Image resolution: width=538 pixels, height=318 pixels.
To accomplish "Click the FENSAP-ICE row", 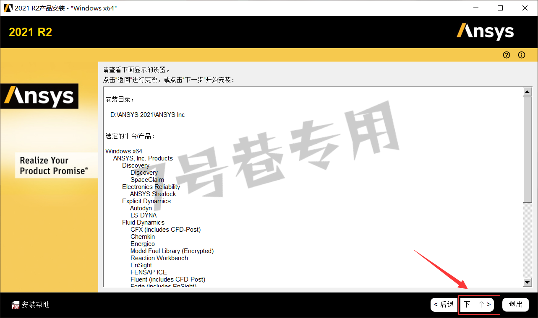I will tap(149, 272).
